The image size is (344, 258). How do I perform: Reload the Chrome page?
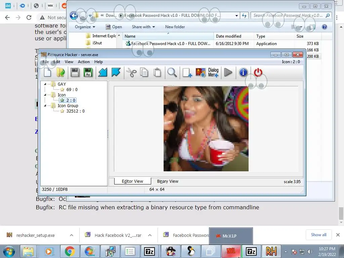[x=29, y=17]
